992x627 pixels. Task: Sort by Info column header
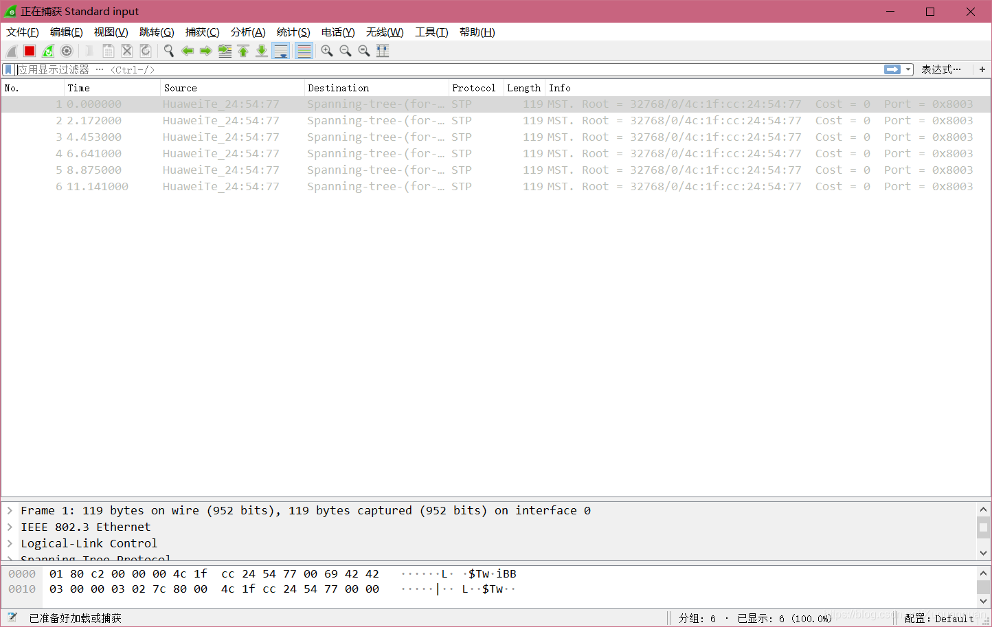(x=767, y=88)
